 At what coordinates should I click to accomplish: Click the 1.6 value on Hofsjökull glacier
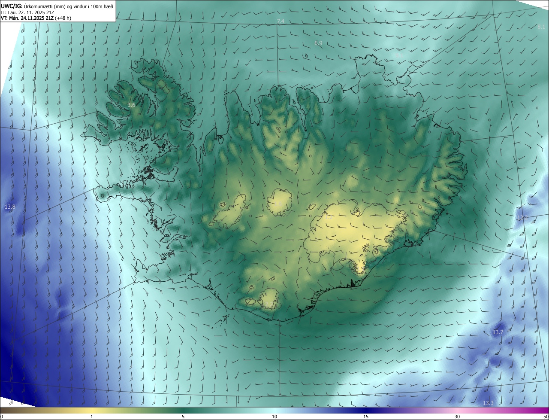[278, 204]
